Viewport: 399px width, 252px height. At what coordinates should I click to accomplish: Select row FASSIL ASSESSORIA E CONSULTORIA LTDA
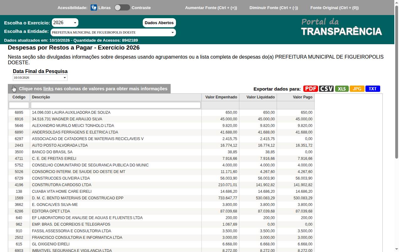tap(161, 231)
